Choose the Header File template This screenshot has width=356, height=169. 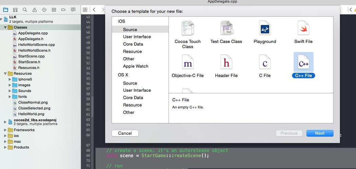pyautogui.click(x=226, y=66)
